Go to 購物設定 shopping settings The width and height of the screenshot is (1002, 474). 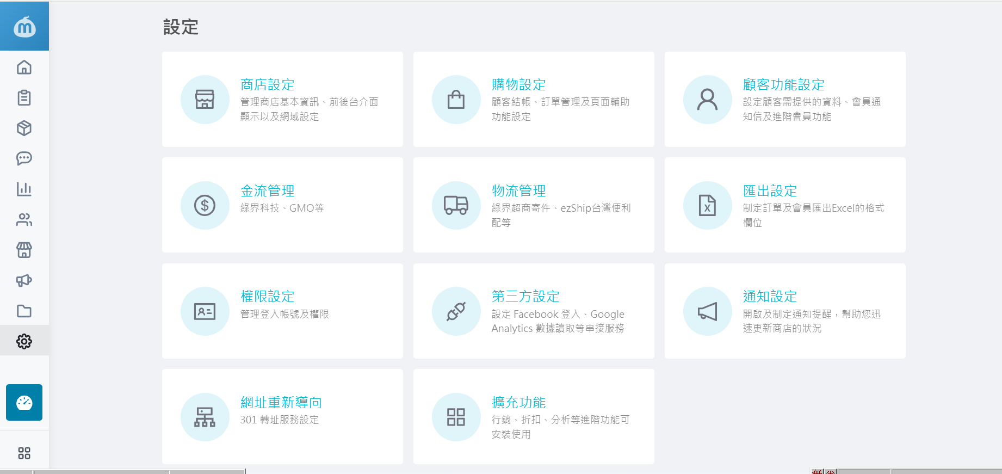(518, 85)
